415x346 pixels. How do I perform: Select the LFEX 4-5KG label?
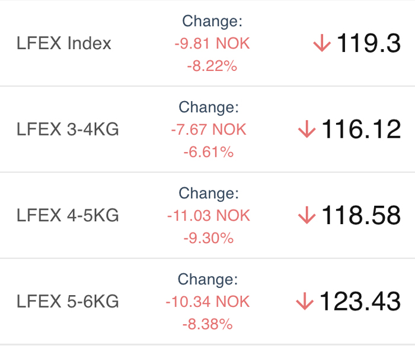coord(68,215)
